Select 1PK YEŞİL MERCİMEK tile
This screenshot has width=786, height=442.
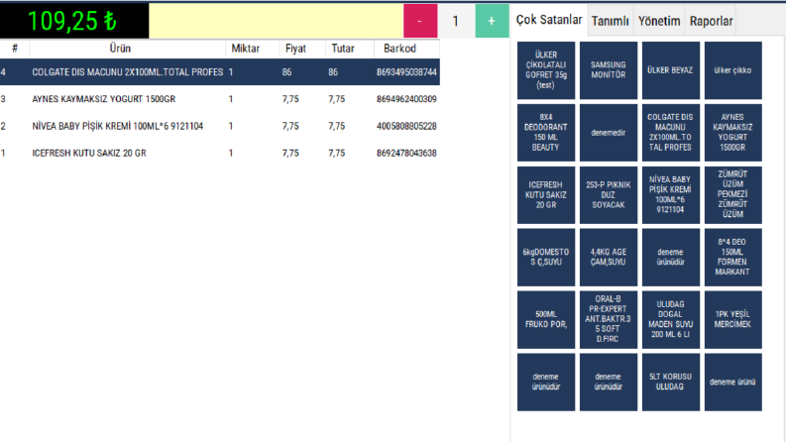click(732, 320)
